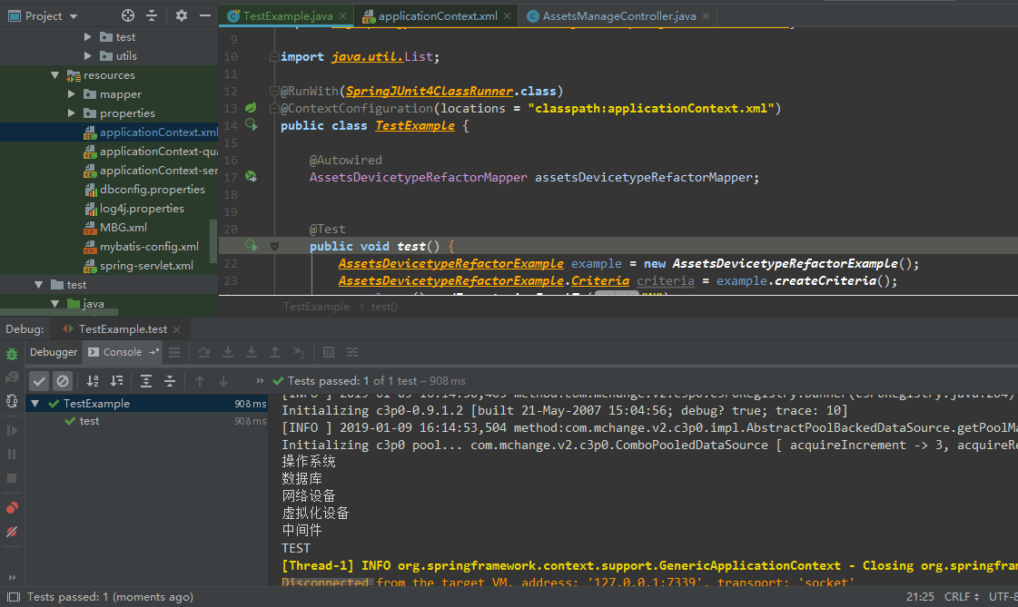Toggle tool windows button in status bar corner

tap(12, 597)
